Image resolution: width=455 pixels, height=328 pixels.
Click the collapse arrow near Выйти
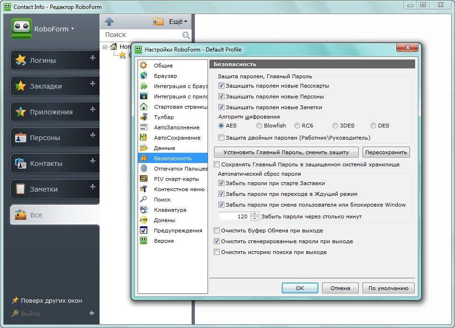pyautogui.click(x=92, y=313)
